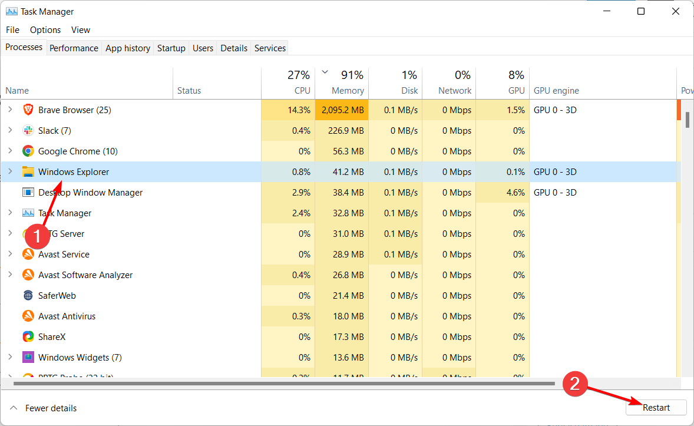The image size is (694, 426).
Task: Switch to the Details tab
Action: click(234, 48)
